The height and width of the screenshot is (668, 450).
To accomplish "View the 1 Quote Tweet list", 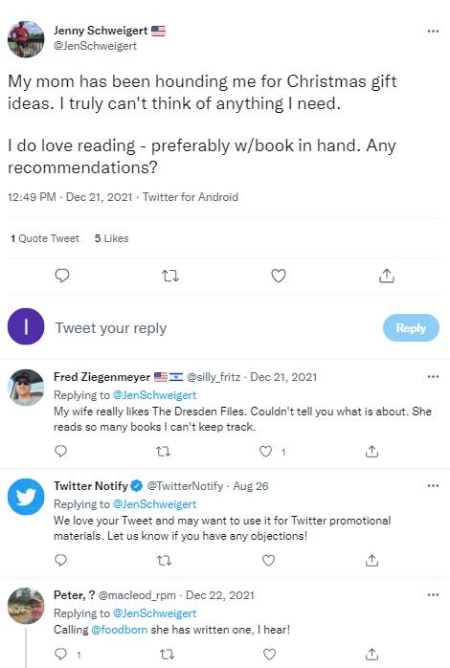I will (x=45, y=238).
